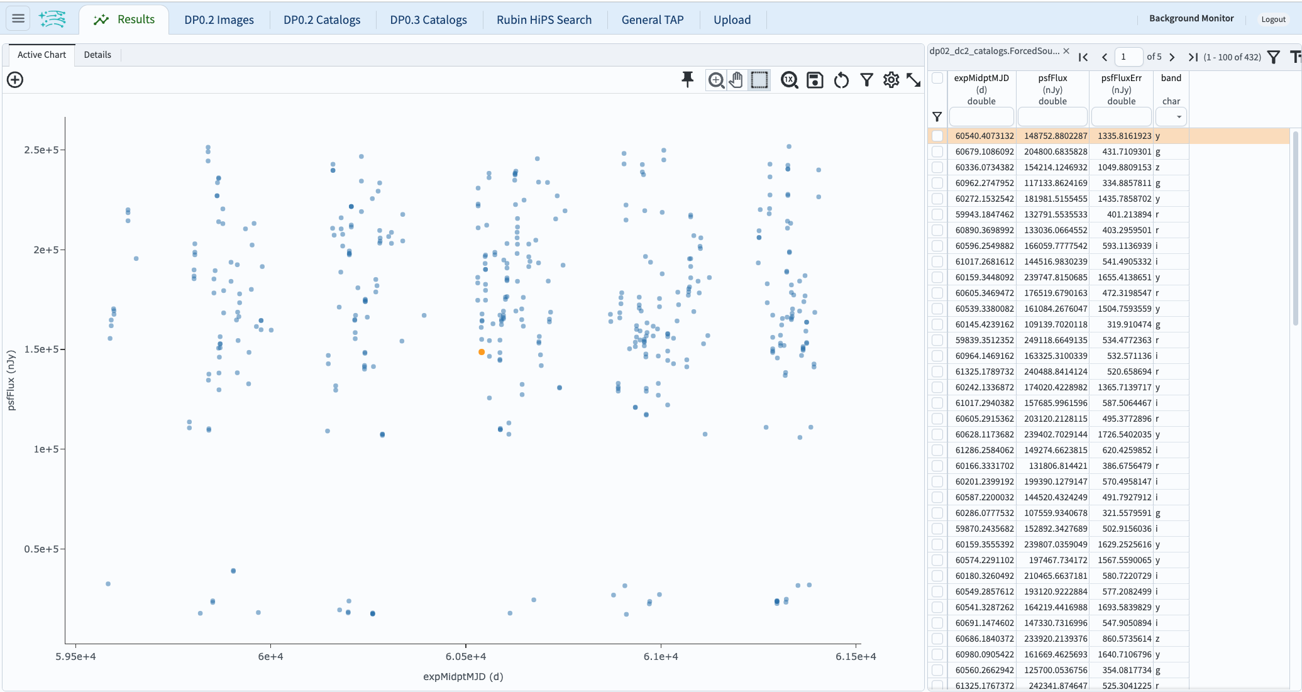Open the hamburger application menu
The image size is (1302, 692).
tap(18, 18)
